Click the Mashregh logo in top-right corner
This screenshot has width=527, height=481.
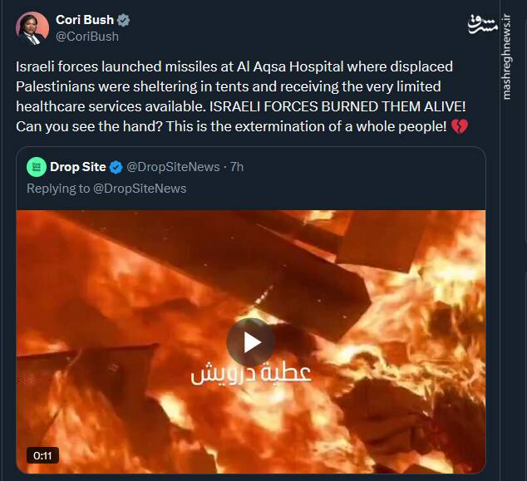(487, 23)
